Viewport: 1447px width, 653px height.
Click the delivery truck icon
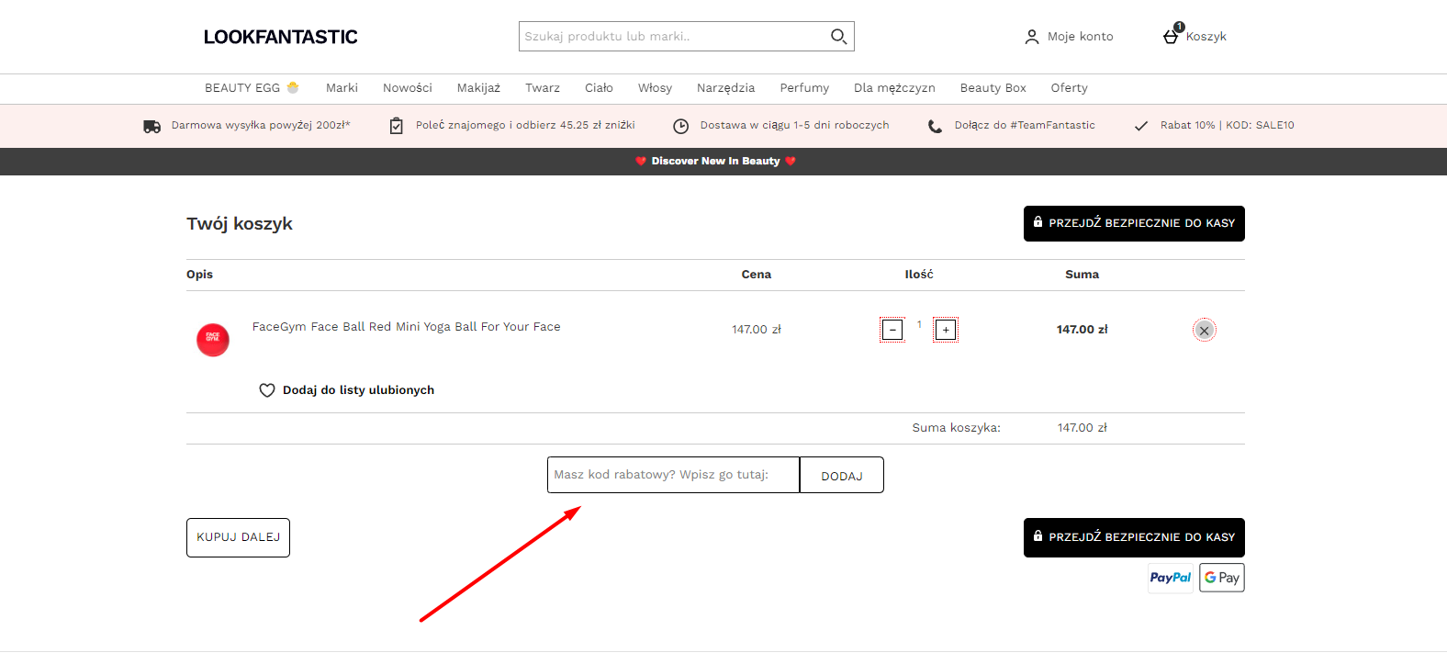coord(152,126)
